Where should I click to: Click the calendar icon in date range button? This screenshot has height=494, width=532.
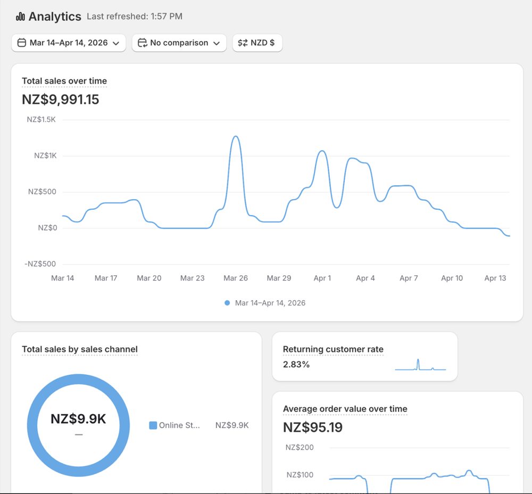pyautogui.click(x=22, y=43)
